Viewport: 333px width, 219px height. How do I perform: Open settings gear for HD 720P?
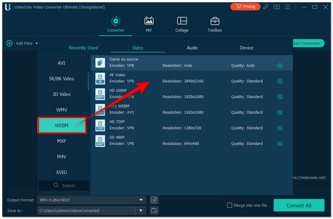tap(280, 128)
